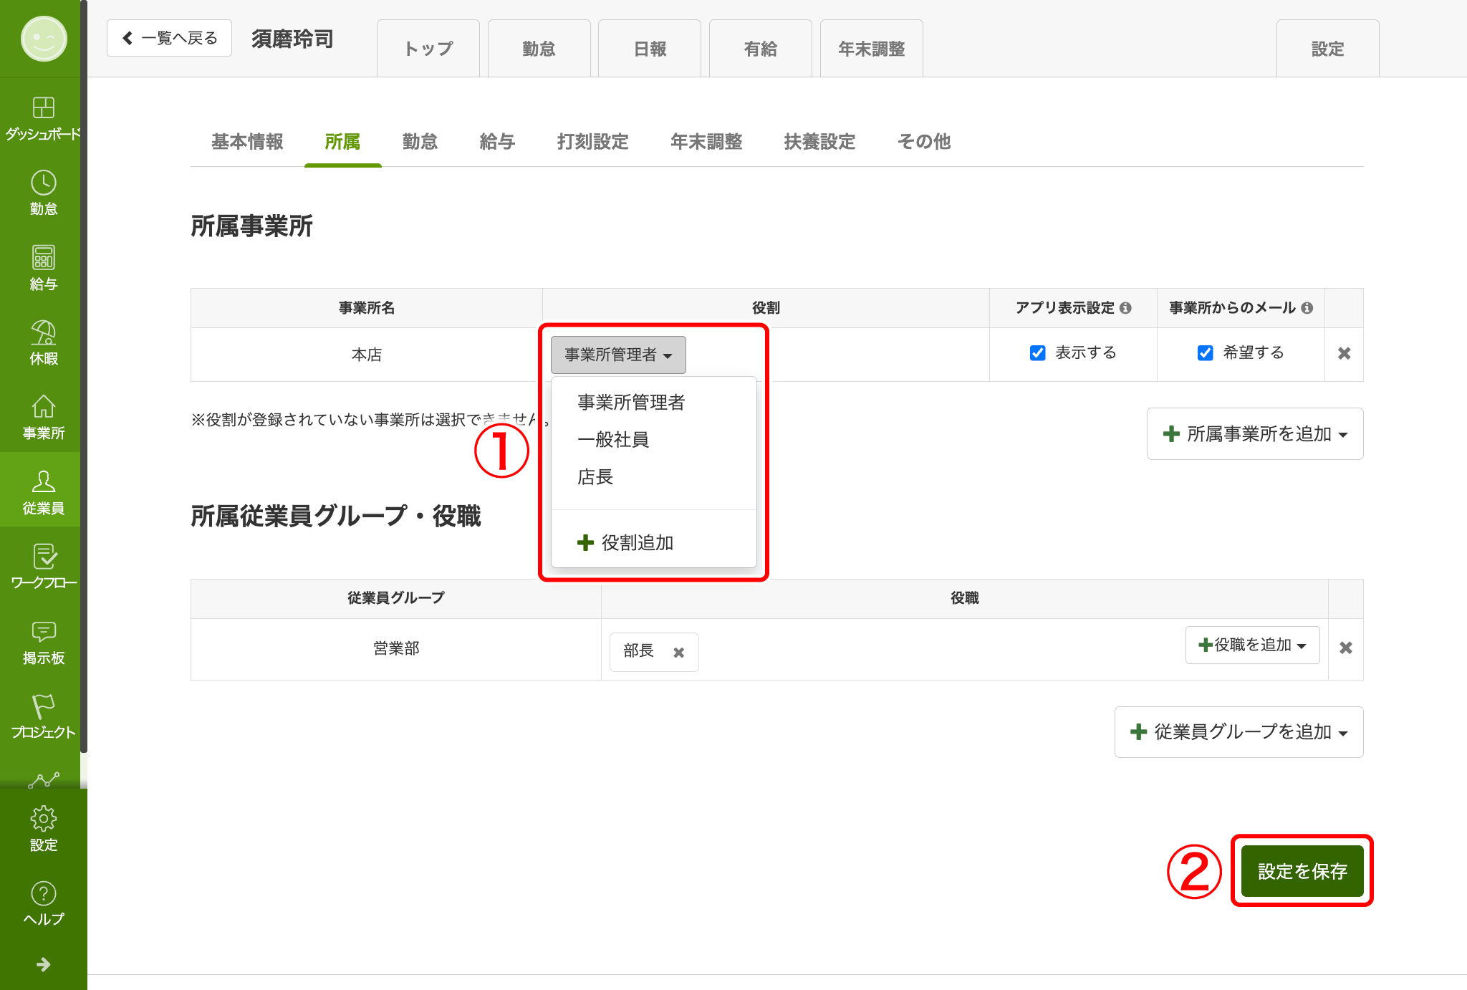Image resolution: width=1467 pixels, height=990 pixels.
Task: Expand the sidebar with the bottom arrow
Action: tap(43, 964)
